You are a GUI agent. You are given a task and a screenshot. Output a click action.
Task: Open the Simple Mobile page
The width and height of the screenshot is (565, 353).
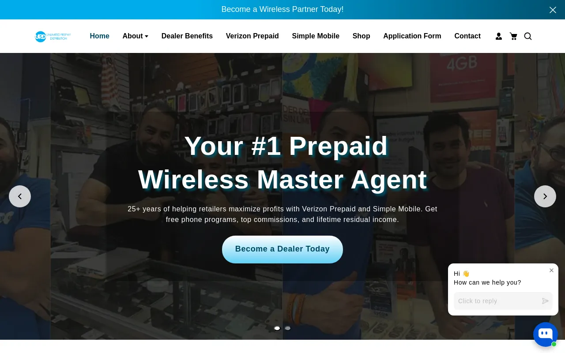pyautogui.click(x=316, y=36)
